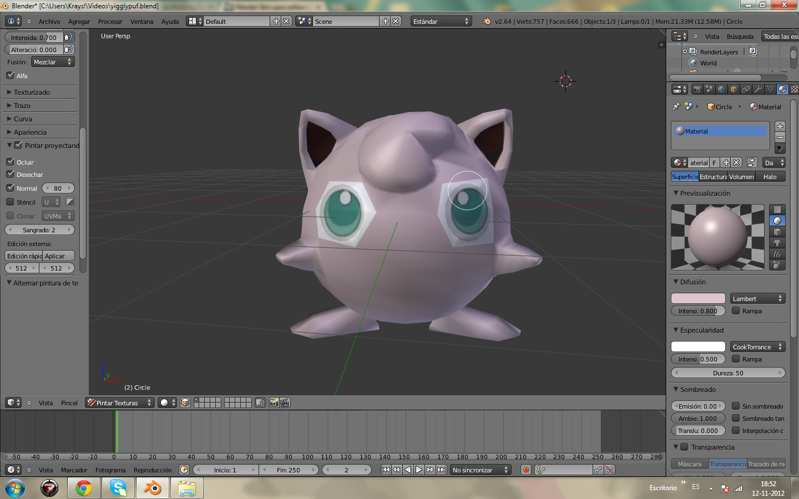The width and height of the screenshot is (799, 499).
Task: Open the Object Data triangle tab
Action: coord(770,89)
